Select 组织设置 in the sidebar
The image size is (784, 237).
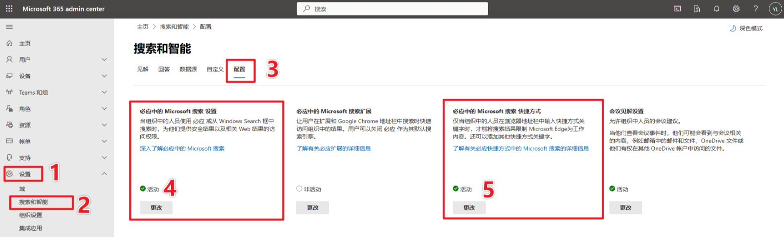(x=31, y=215)
